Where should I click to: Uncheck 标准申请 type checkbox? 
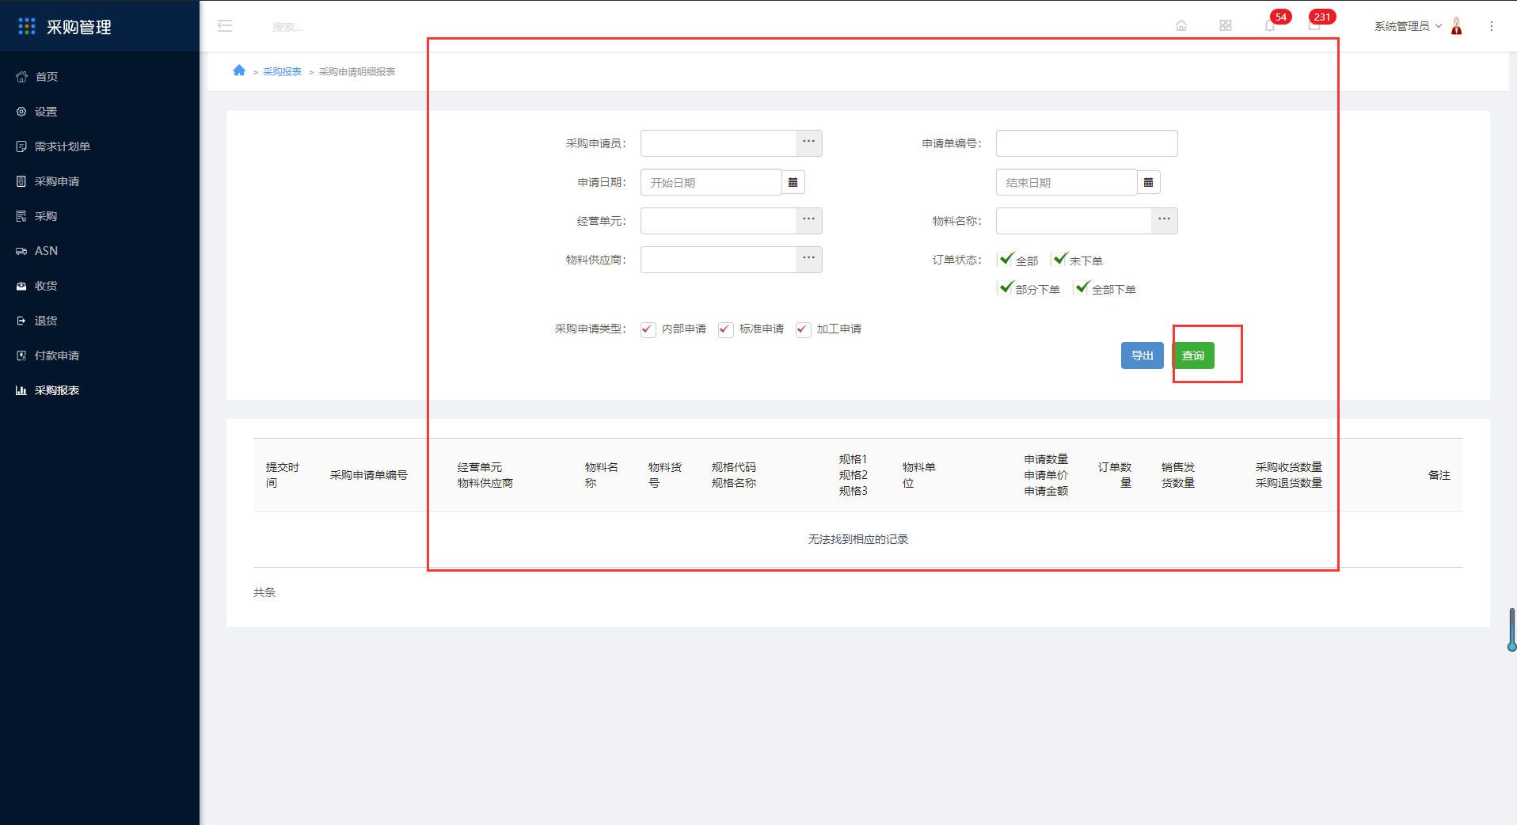pyautogui.click(x=725, y=329)
